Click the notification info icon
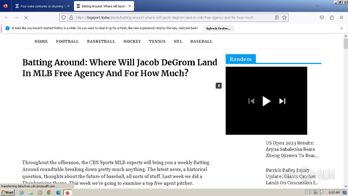This screenshot has height=196, width=348. (7, 28)
